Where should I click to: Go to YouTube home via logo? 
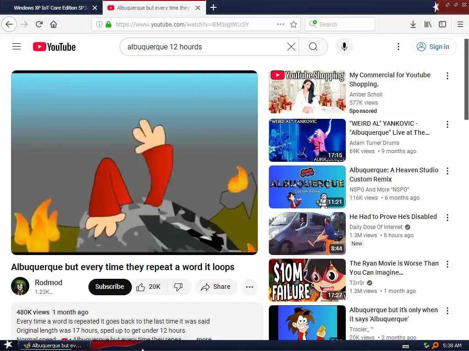pos(54,47)
